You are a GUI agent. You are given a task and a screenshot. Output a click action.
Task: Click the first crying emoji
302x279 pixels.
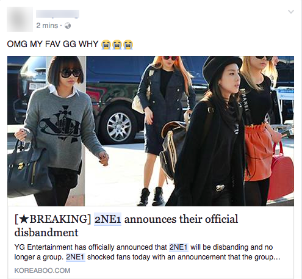click(x=106, y=45)
